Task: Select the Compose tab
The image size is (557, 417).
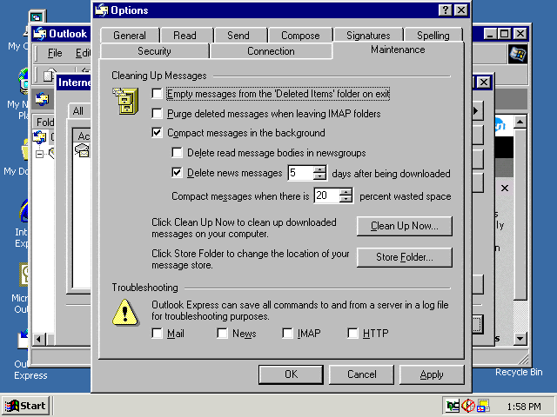Action: click(300, 36)
